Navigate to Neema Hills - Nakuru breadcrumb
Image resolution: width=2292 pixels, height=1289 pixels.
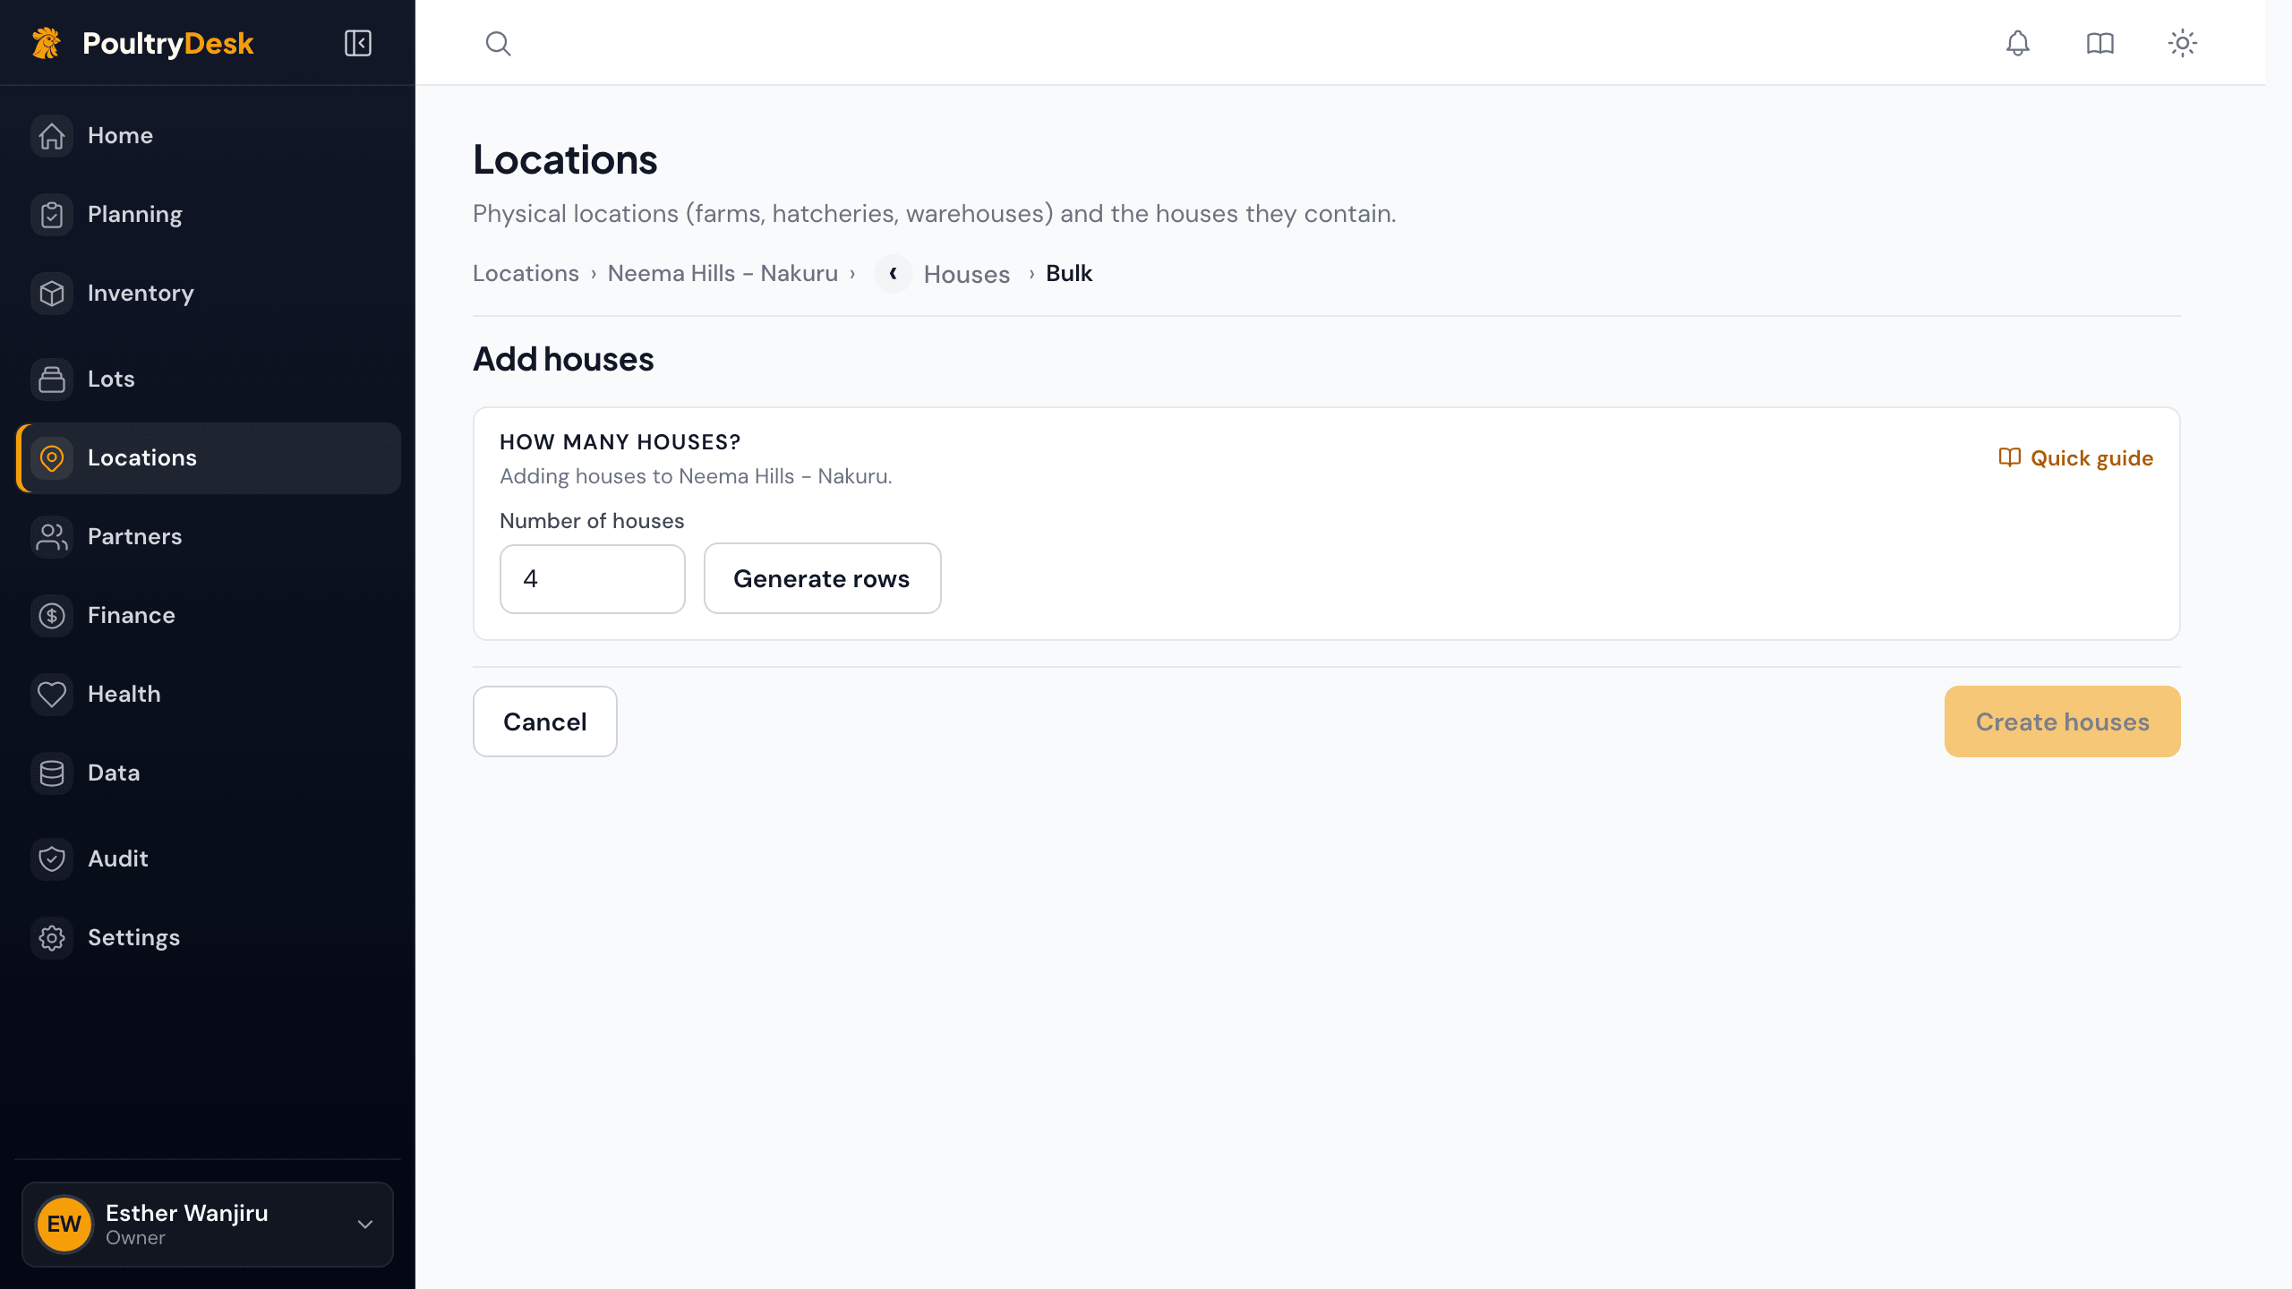coord(723,274)
